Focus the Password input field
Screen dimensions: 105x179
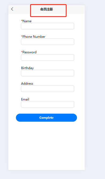(x=48, y=57)
